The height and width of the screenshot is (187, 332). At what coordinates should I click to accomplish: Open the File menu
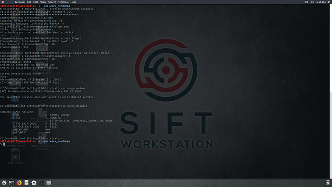[x=29, y=2]
